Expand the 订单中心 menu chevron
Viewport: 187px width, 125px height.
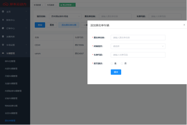pos(26,28)
